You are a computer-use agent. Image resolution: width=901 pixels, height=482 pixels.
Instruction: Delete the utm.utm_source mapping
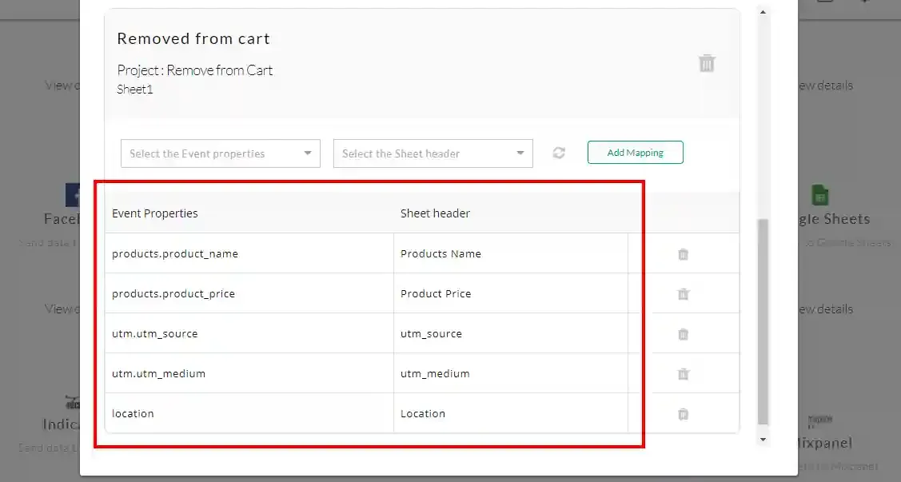684,334
